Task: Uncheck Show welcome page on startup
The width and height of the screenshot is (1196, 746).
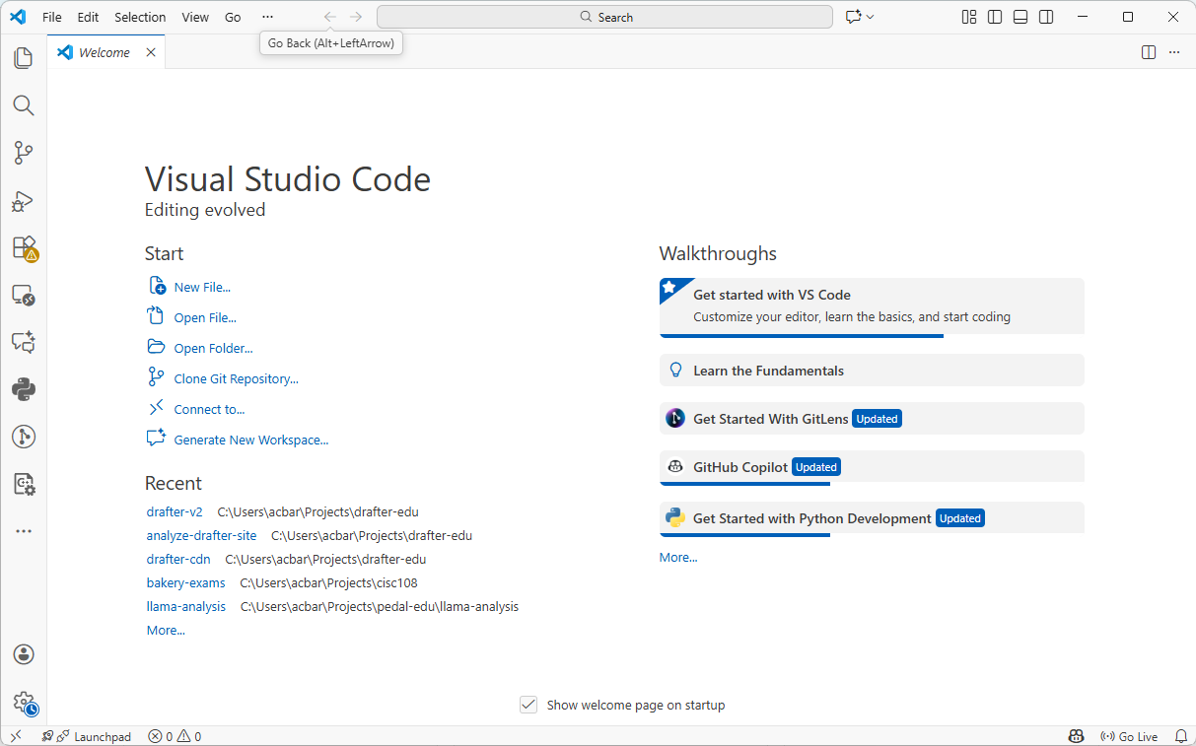Action: click(x=529, y=705)
